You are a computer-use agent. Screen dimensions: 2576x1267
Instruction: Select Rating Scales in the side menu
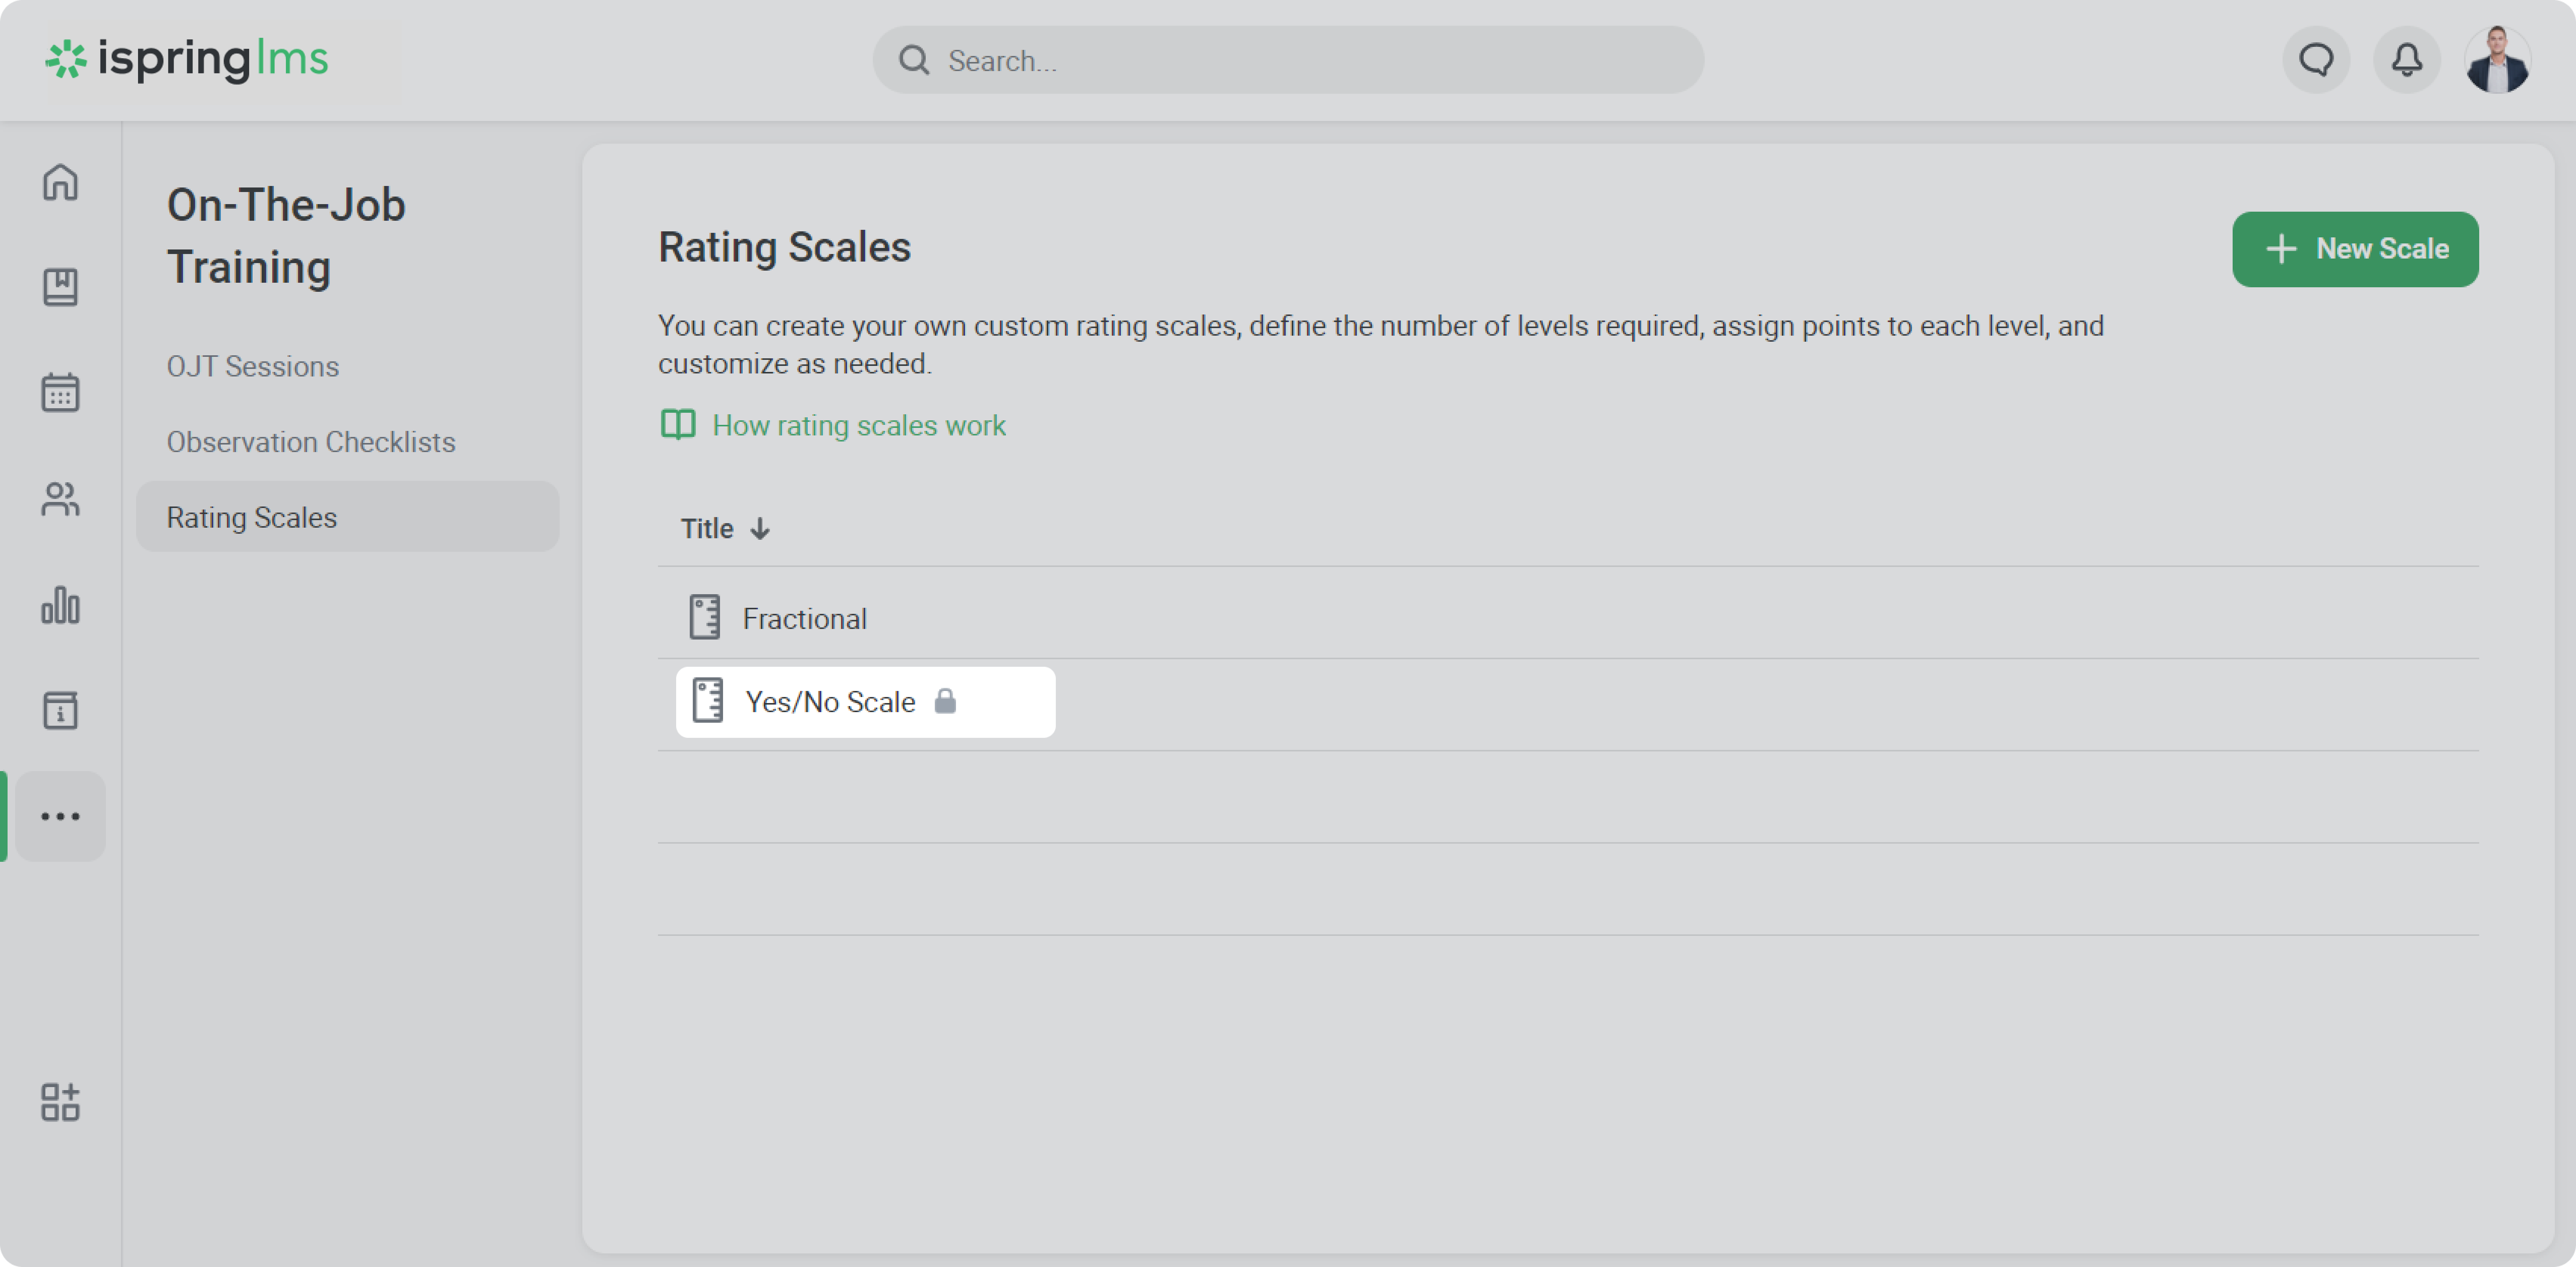pos(252,517)
